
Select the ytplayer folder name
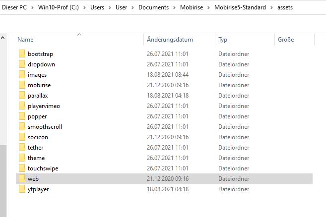(38, 189)
